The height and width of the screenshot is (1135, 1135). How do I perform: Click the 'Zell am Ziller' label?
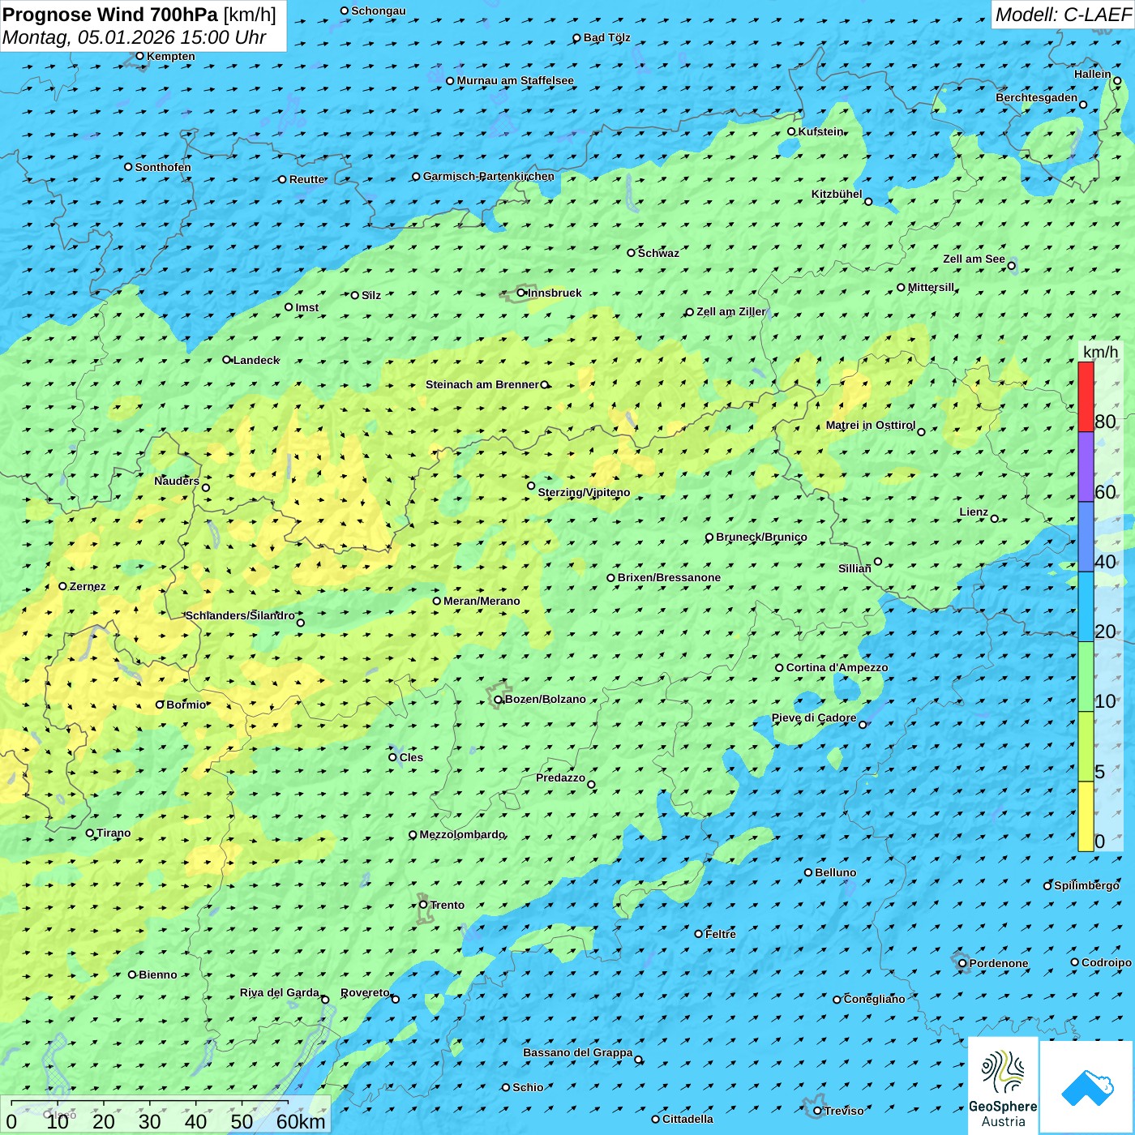coord(730,311)
